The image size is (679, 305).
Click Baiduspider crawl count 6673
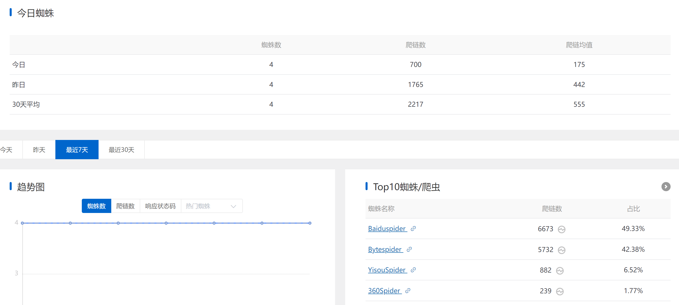(545, 229)
